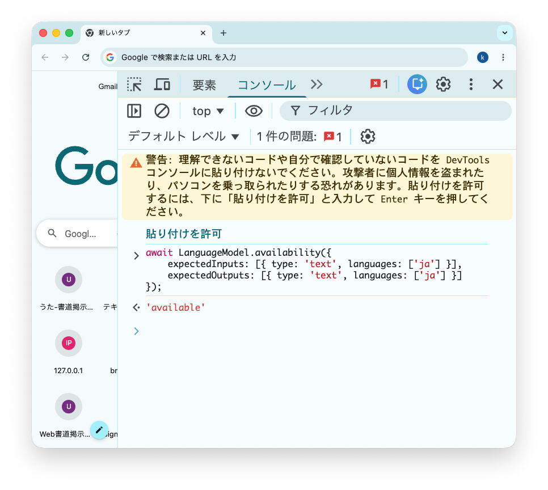Go back with browser back arrow
This screenshot has width=548, height=490.
45,57
